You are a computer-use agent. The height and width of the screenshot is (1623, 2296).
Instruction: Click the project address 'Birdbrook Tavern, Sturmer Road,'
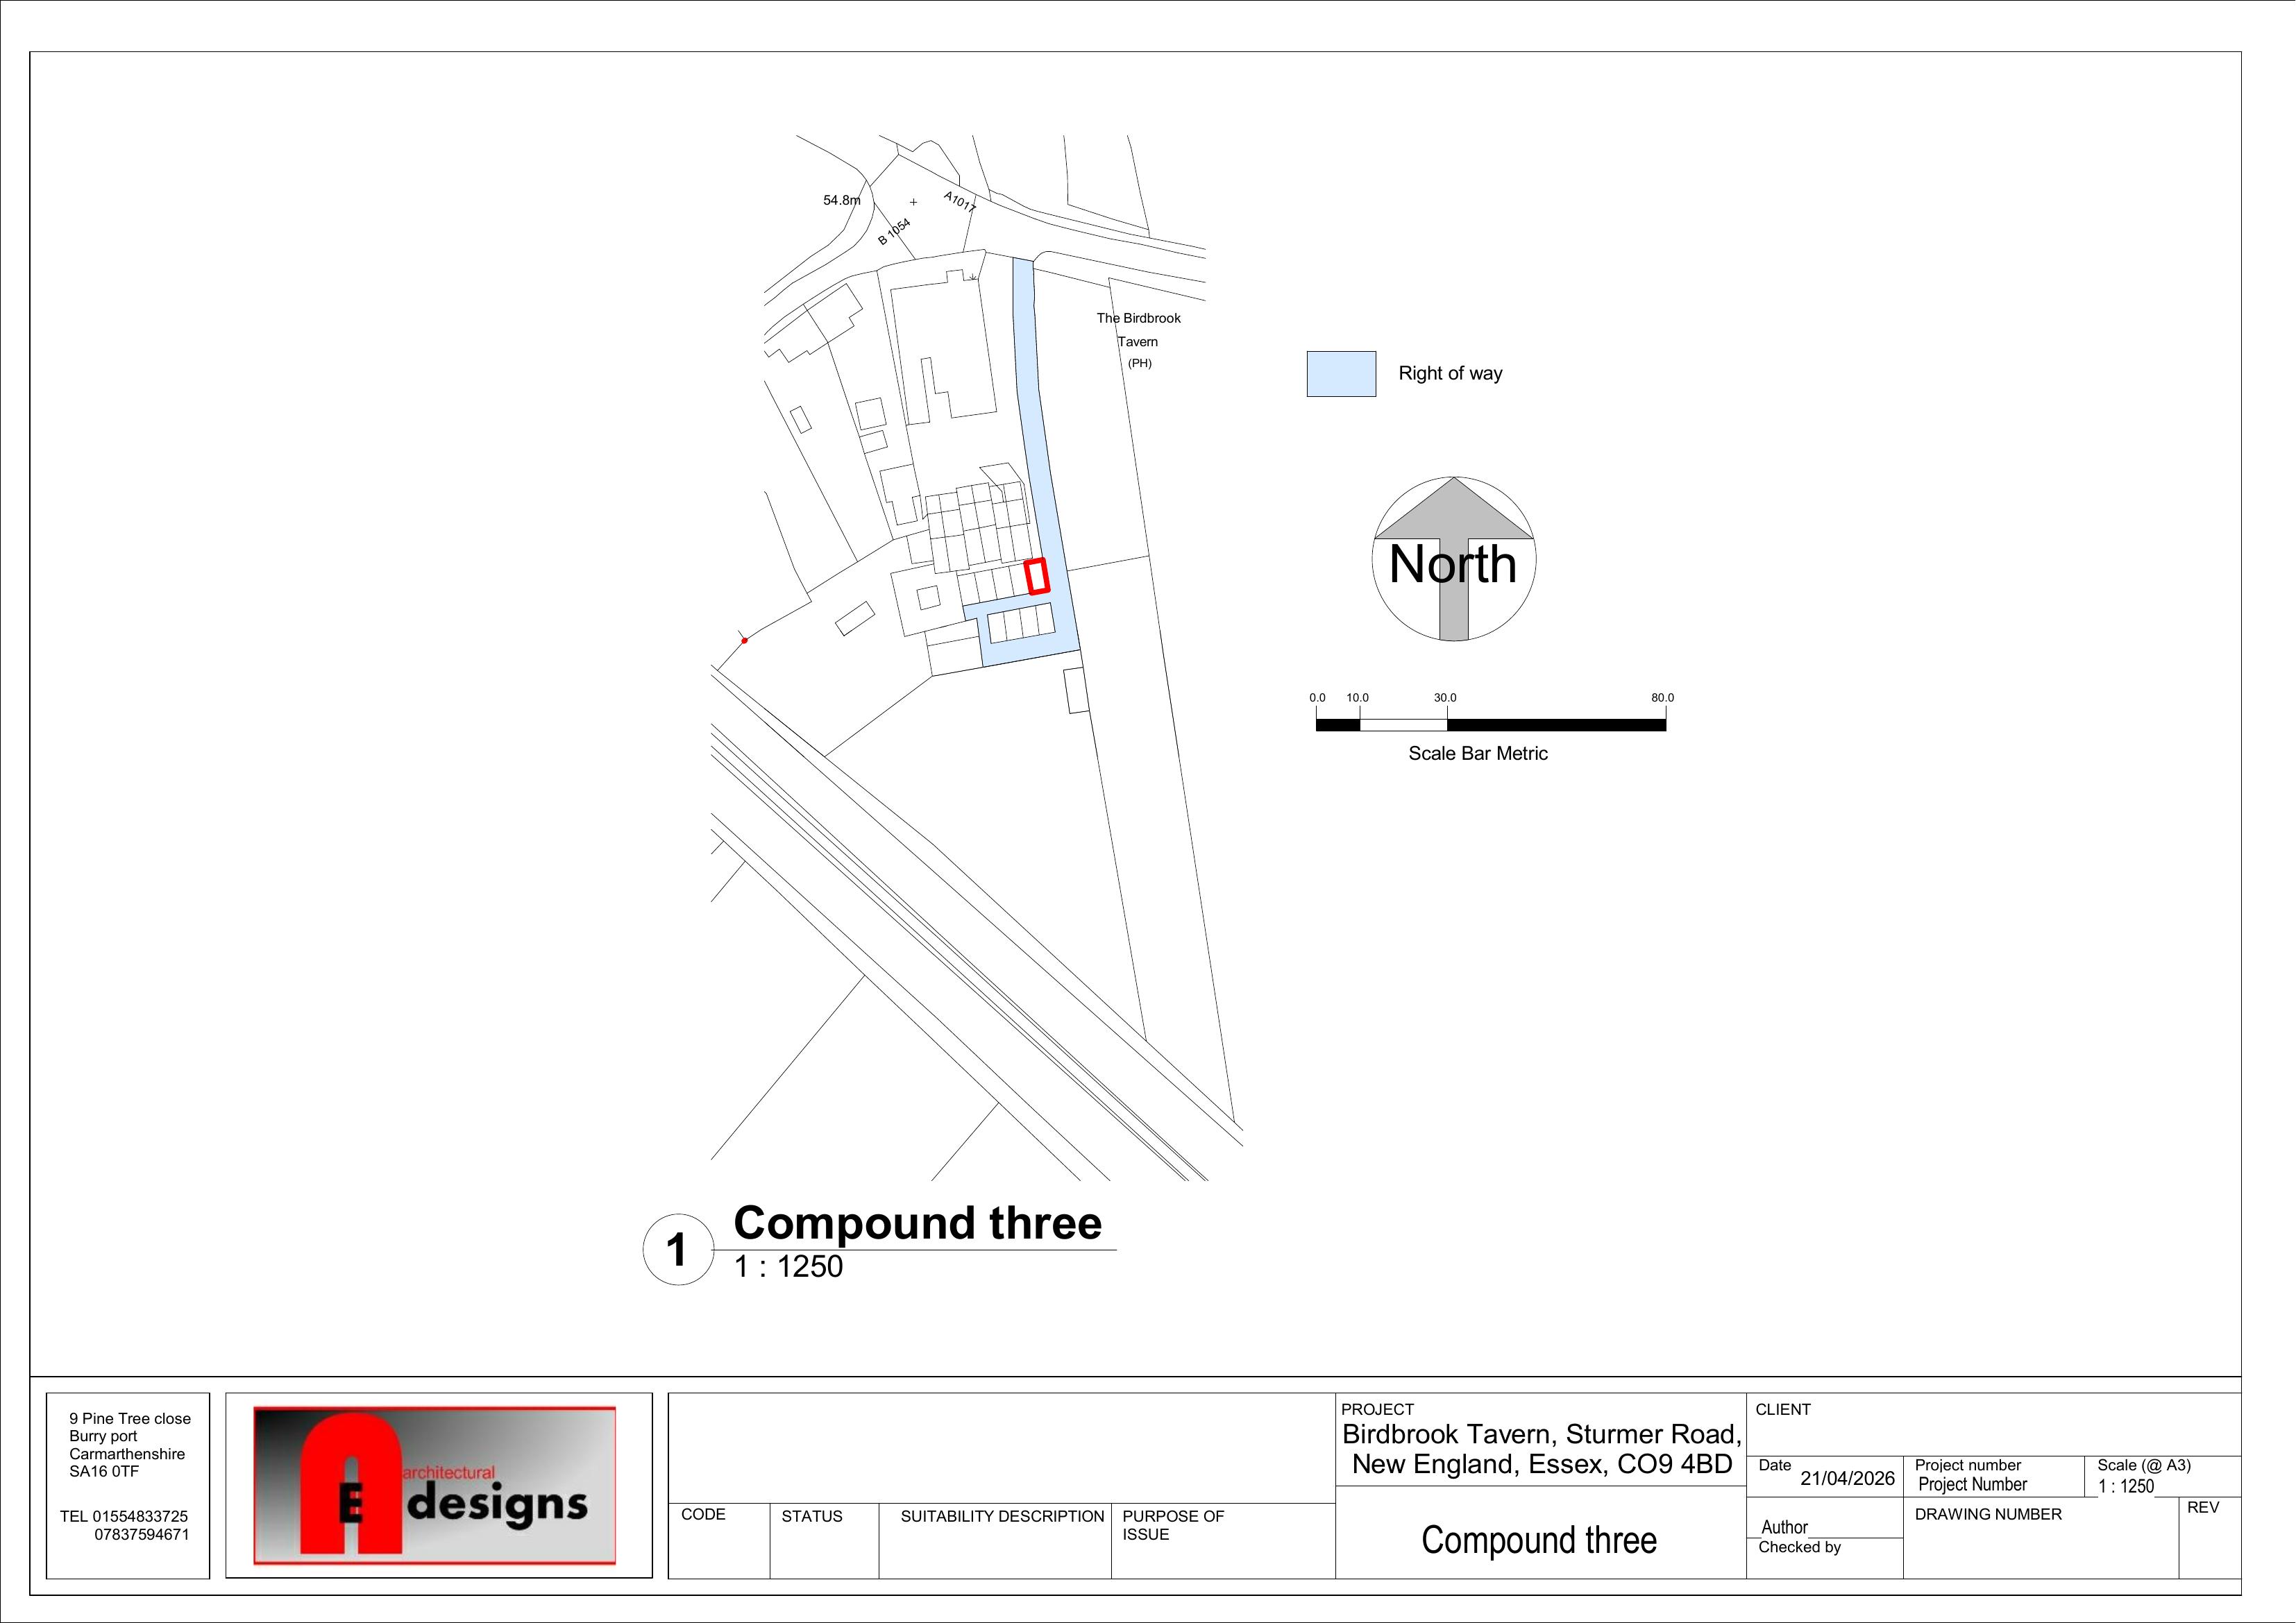[1541, 1435]
